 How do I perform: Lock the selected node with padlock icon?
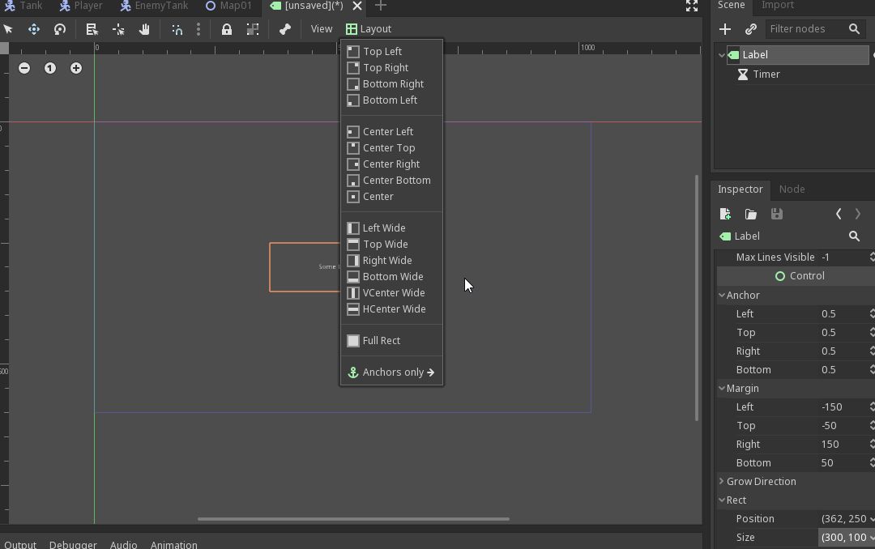(x=227, y=29)
